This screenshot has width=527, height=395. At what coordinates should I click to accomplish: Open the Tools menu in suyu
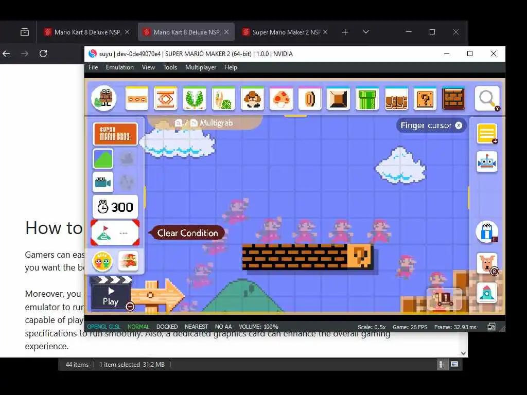(x=170, y=67)
